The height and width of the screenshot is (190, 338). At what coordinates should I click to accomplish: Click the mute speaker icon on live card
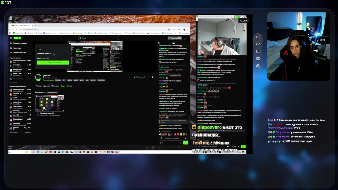(x=54, y=54)
